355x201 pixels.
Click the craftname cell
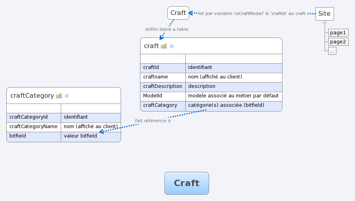click(x=163, y=77)
